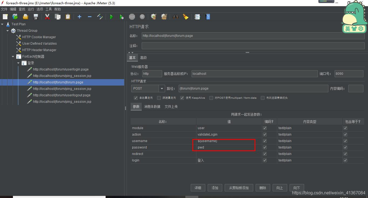Screen dimensions: 368x198
Task: Open the 帮助 menu
Action: pyautogui.click(x=57, y=9)
